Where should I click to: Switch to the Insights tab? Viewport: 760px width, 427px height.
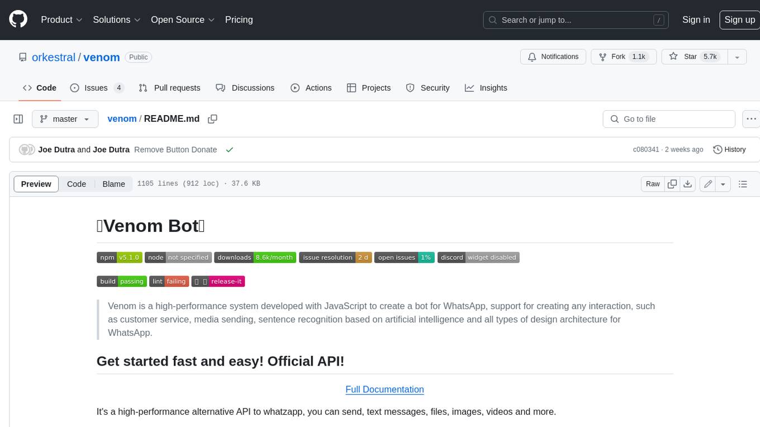(486, 88)
